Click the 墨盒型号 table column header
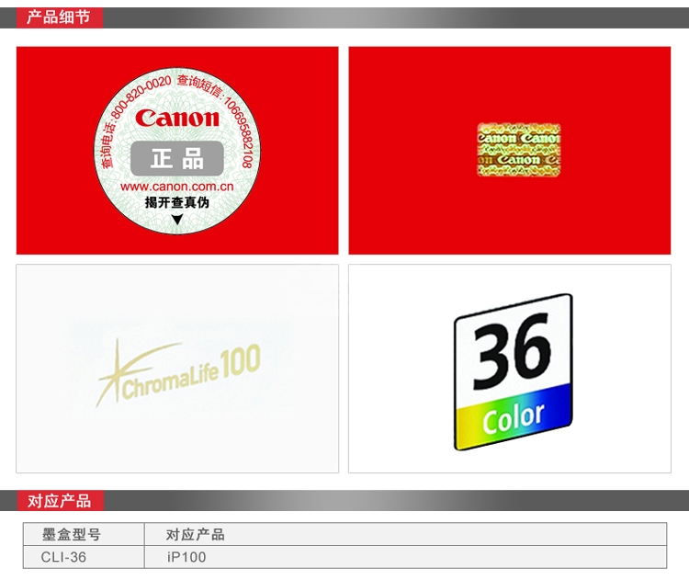The image size is (689, 580). (x=72, y=534)
